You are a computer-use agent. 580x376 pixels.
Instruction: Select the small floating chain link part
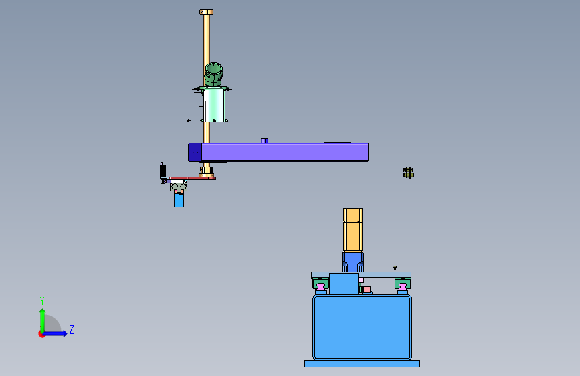[408, 173]
